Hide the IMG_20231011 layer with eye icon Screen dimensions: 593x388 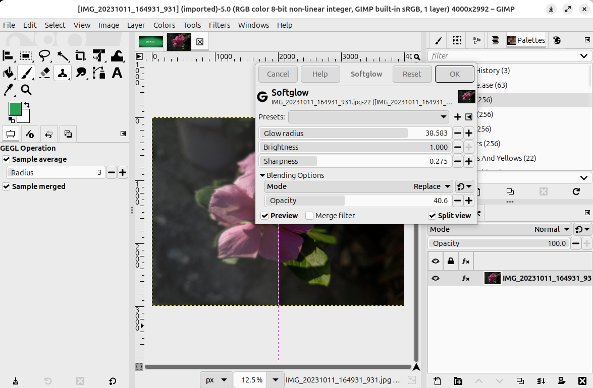435,278
